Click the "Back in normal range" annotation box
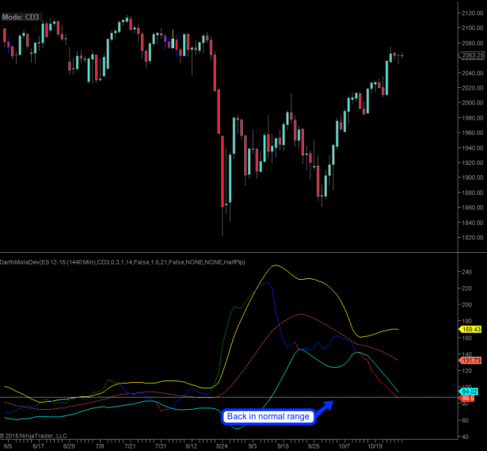This screenshot has height=451, width=487. (x=268, y=416)
